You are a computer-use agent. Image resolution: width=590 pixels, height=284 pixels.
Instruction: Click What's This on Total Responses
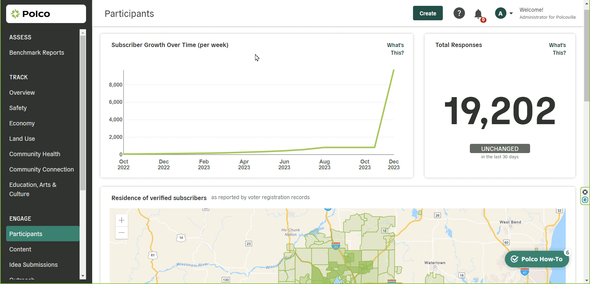click(557, 49)
